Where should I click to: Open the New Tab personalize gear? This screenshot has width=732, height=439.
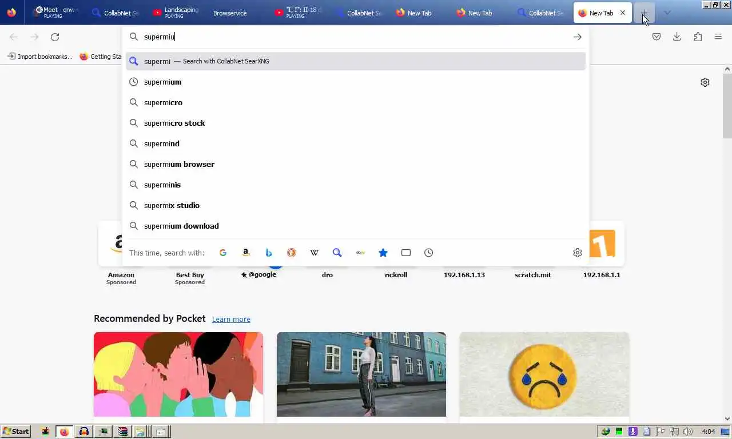point(705,82)
